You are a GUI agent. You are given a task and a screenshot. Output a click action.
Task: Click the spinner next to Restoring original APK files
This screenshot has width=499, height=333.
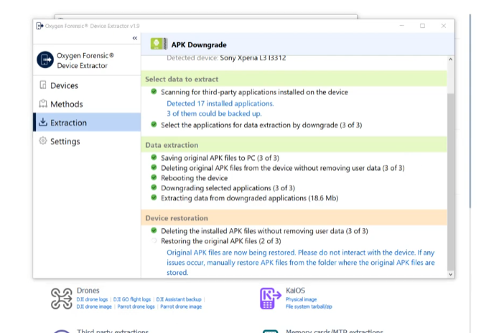(154, 240)
